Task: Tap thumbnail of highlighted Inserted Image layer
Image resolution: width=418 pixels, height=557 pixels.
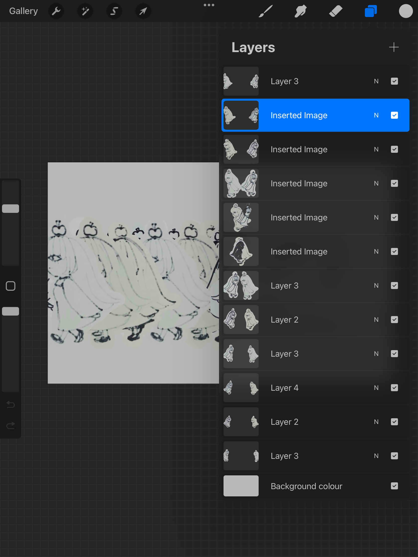Action: click(241, 115)
